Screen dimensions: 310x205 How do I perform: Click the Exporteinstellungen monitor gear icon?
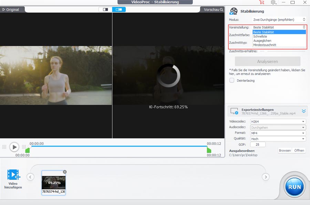(x=235, y=111)
